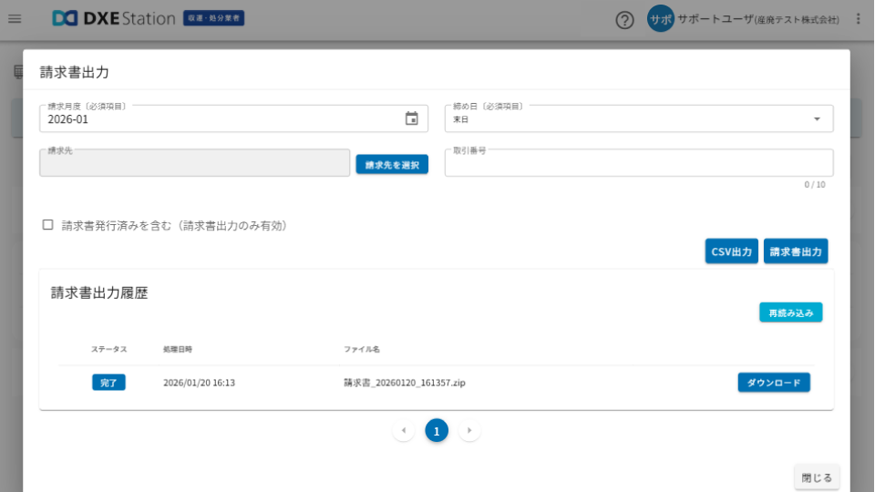Focus the 取引番号 input field

(x=638, y=164)
